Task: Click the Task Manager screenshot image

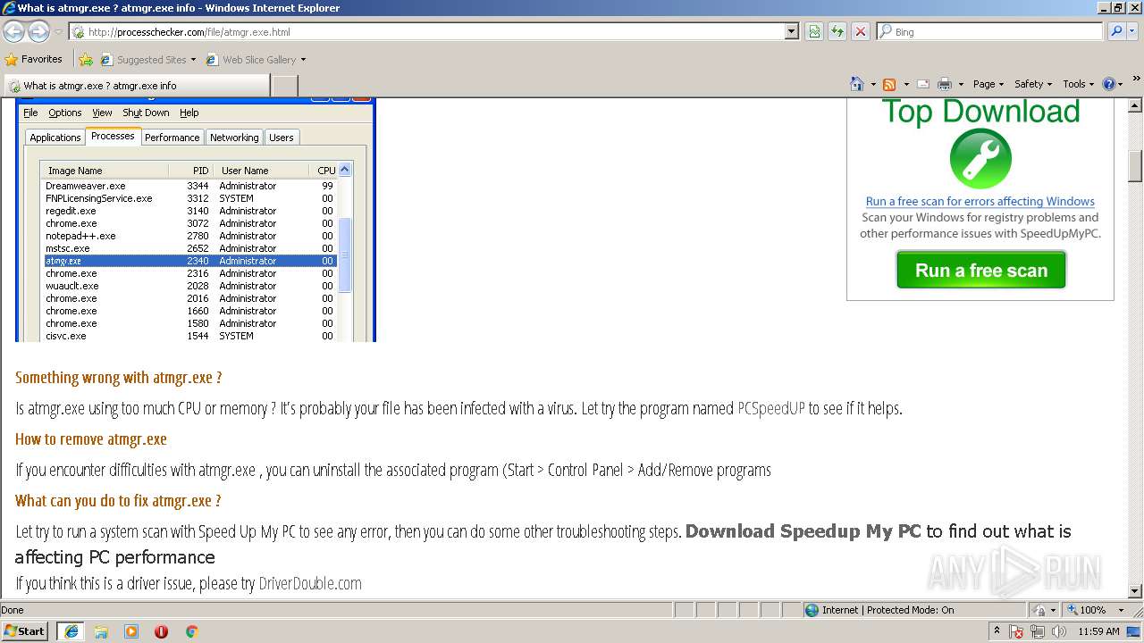Action: tap(196, 220)
